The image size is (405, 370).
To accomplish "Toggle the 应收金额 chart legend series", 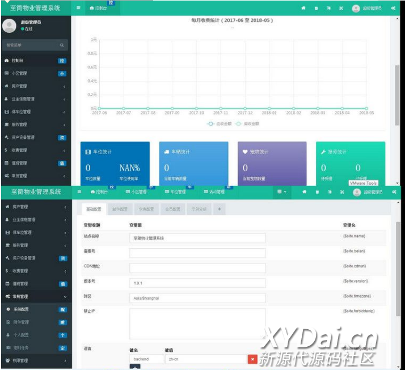I will (220, 124).
